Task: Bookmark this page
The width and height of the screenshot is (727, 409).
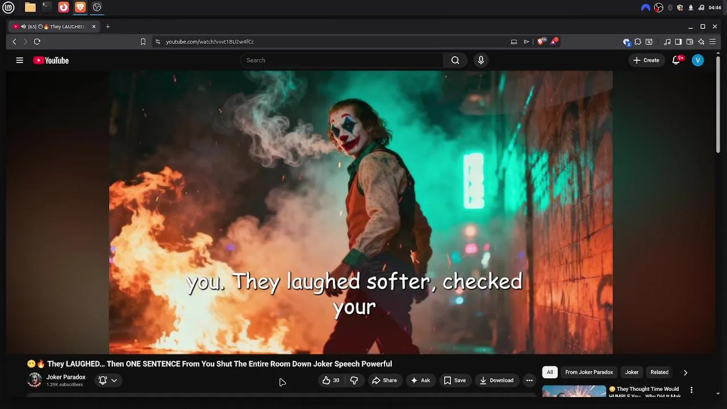Action: coord(143,41)
